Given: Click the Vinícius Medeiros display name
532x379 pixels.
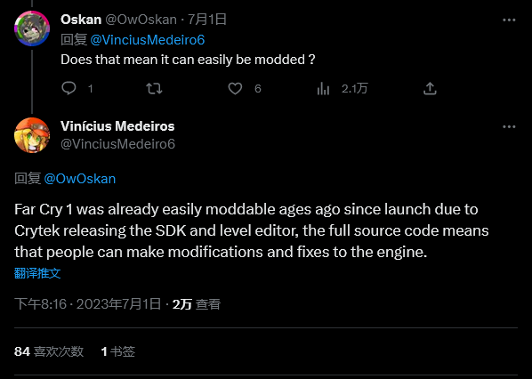Looking at the screenshot, I should (x=117, y=126).
